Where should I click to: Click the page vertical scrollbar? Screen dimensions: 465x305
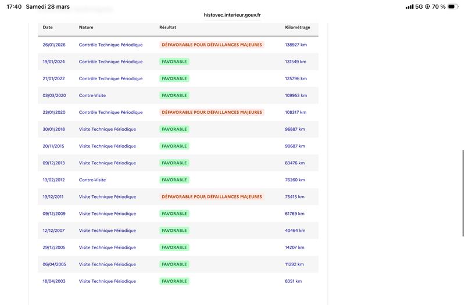(x=463, y=193)
